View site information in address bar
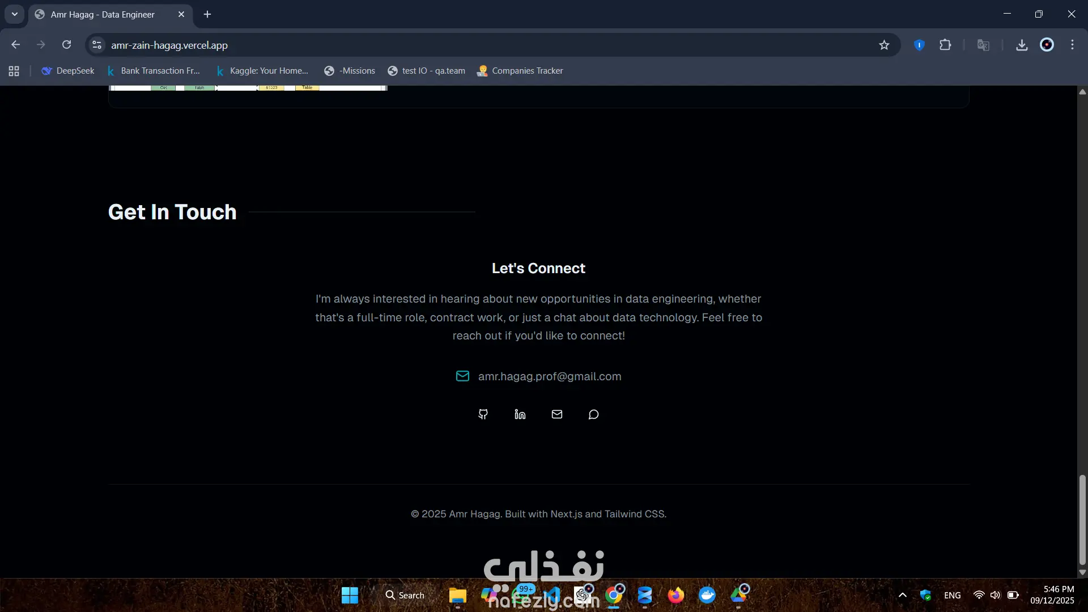Viewport: 1088px width, 612px height. tap(97, 45)
